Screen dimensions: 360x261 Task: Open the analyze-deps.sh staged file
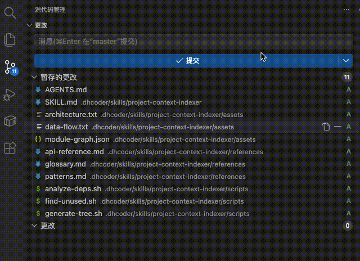coord(73,189)
